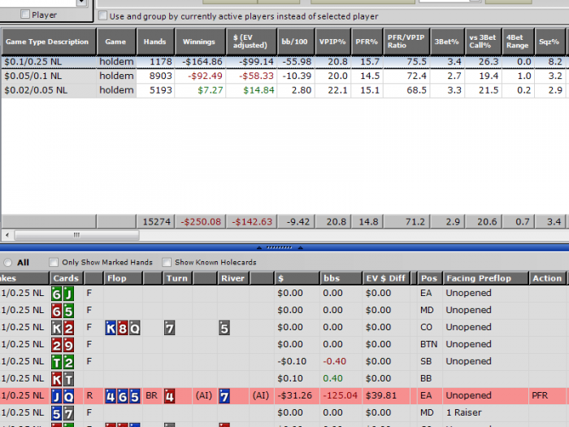This screenshot has width=569, height=427.
Task: Select the hand with cards K T
Action: [284, 378]
